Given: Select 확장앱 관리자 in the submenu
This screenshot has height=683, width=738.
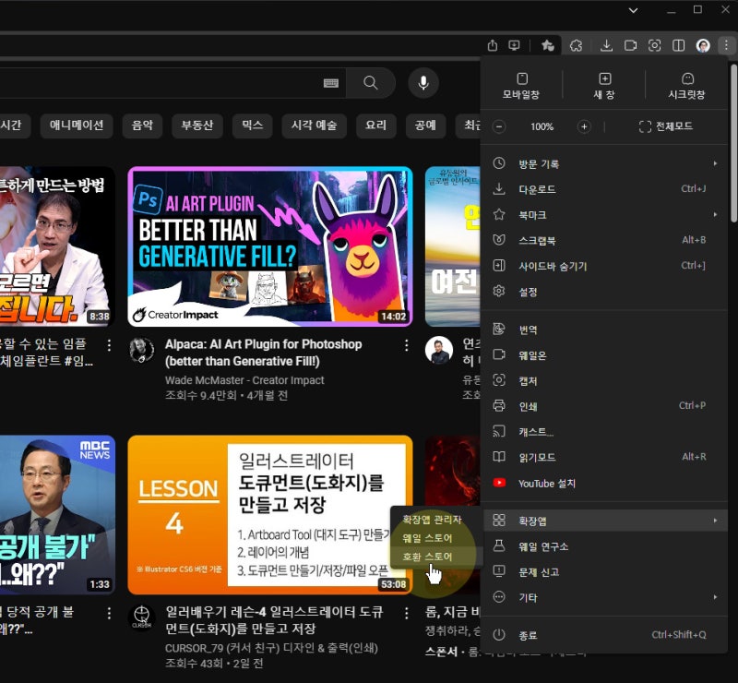Looking at the screenshot, I should point(432,520).
